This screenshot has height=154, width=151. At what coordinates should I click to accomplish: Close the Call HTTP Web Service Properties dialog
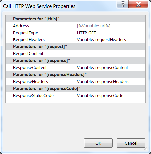coord(138,4)
